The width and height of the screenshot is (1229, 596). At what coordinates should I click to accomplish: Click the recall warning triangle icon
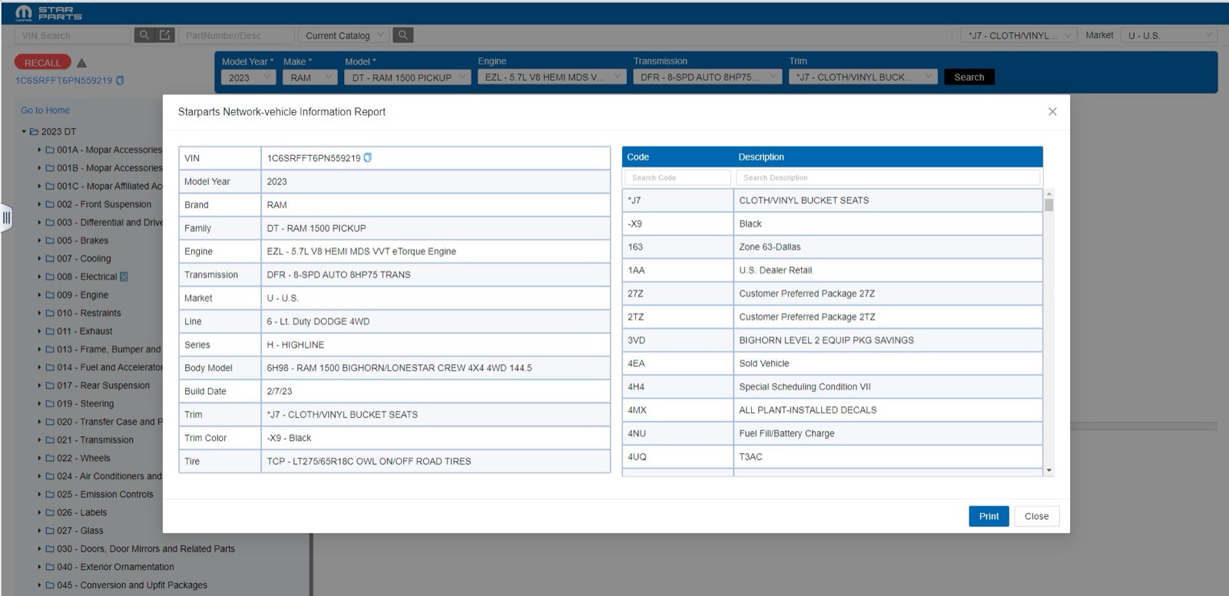81,63
